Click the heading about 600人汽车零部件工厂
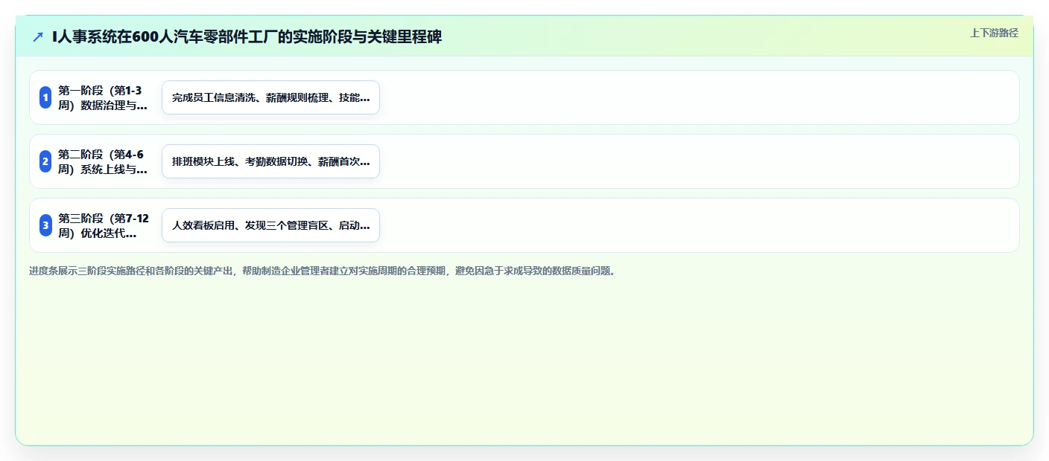Screen dimensions: 1049x461 247,36
